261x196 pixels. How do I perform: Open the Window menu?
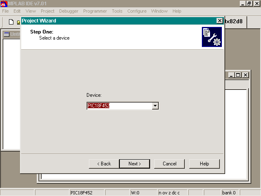[159, 11]
